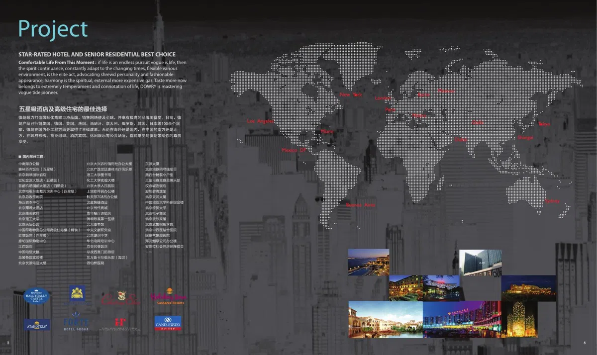Open the white hotel with red rooftop sign photo
The width and height of the screenshot is (597, 355).
(441, 288)
